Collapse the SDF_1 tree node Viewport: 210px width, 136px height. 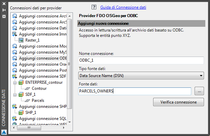[15, 94]
